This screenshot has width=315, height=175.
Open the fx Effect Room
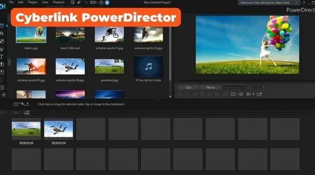[x=2, y=33]
